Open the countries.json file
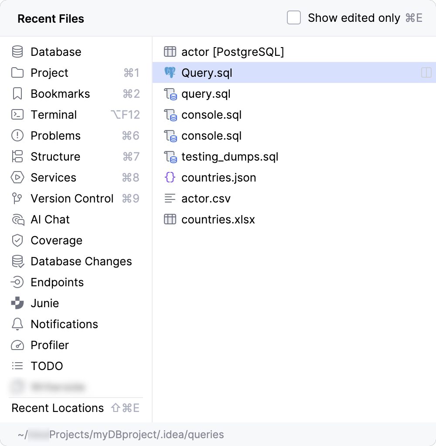 tap(218, 178)
